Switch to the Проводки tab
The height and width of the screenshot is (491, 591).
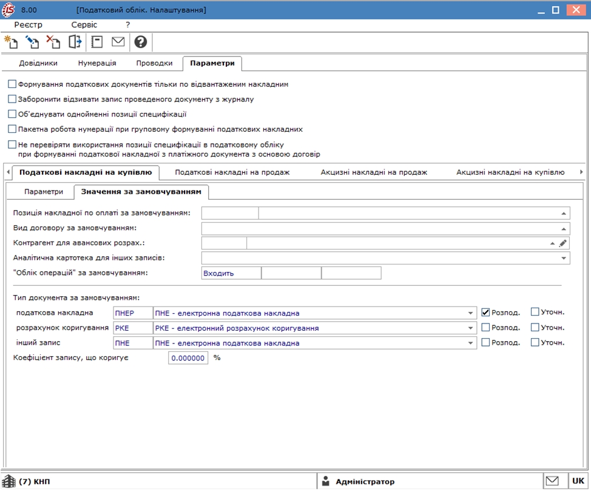pyautogui.click(x=155, y=63)
